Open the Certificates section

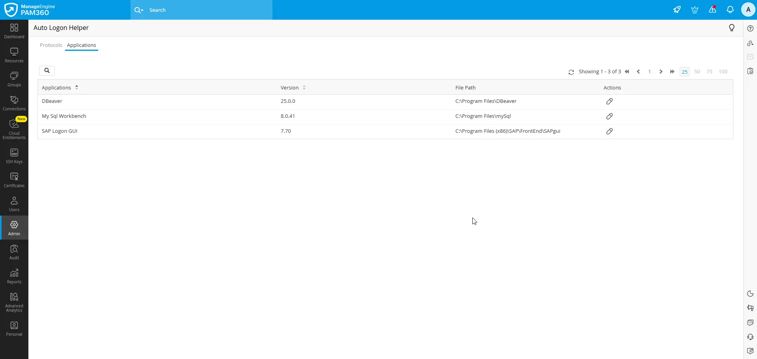point(14,179)
